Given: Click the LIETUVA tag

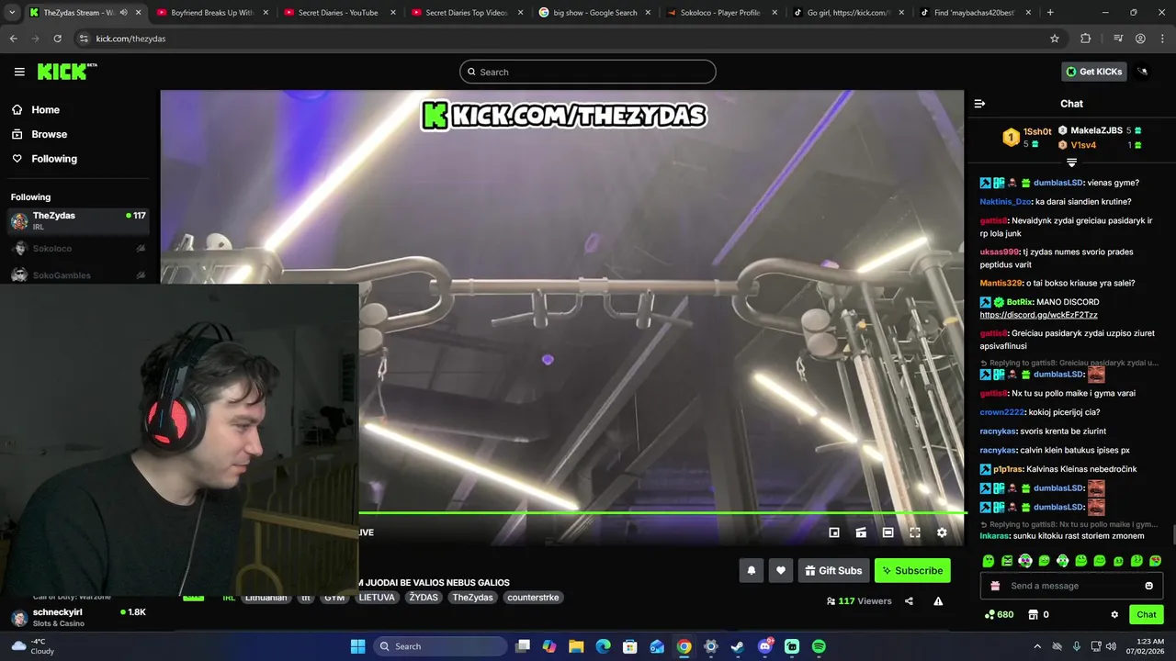Looking at the screenshot, I should tap(377, 598).
